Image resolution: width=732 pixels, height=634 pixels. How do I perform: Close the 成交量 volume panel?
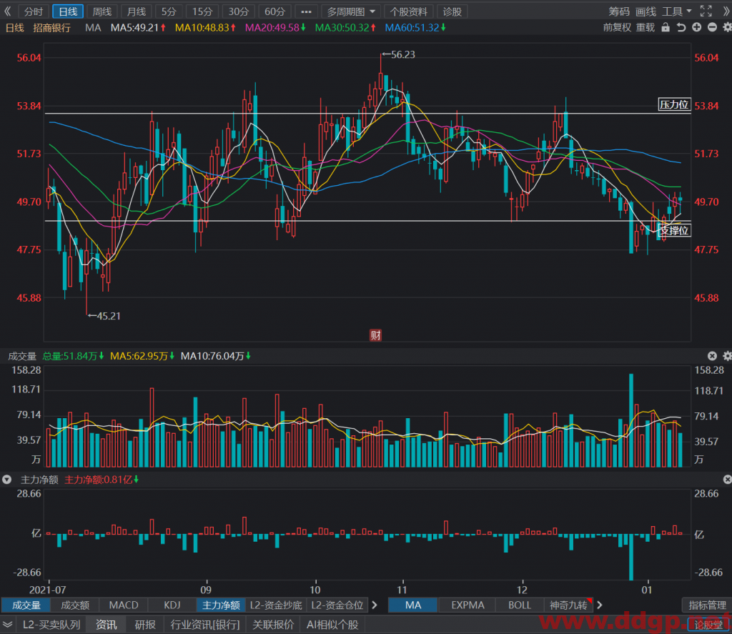pos(712,356)
